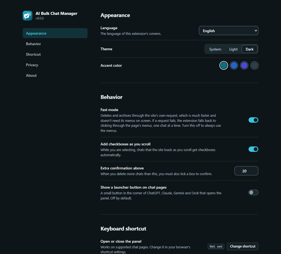Screen dimensions: 281x254
Task: Pick the blue accent color
Action: point(234,65)
